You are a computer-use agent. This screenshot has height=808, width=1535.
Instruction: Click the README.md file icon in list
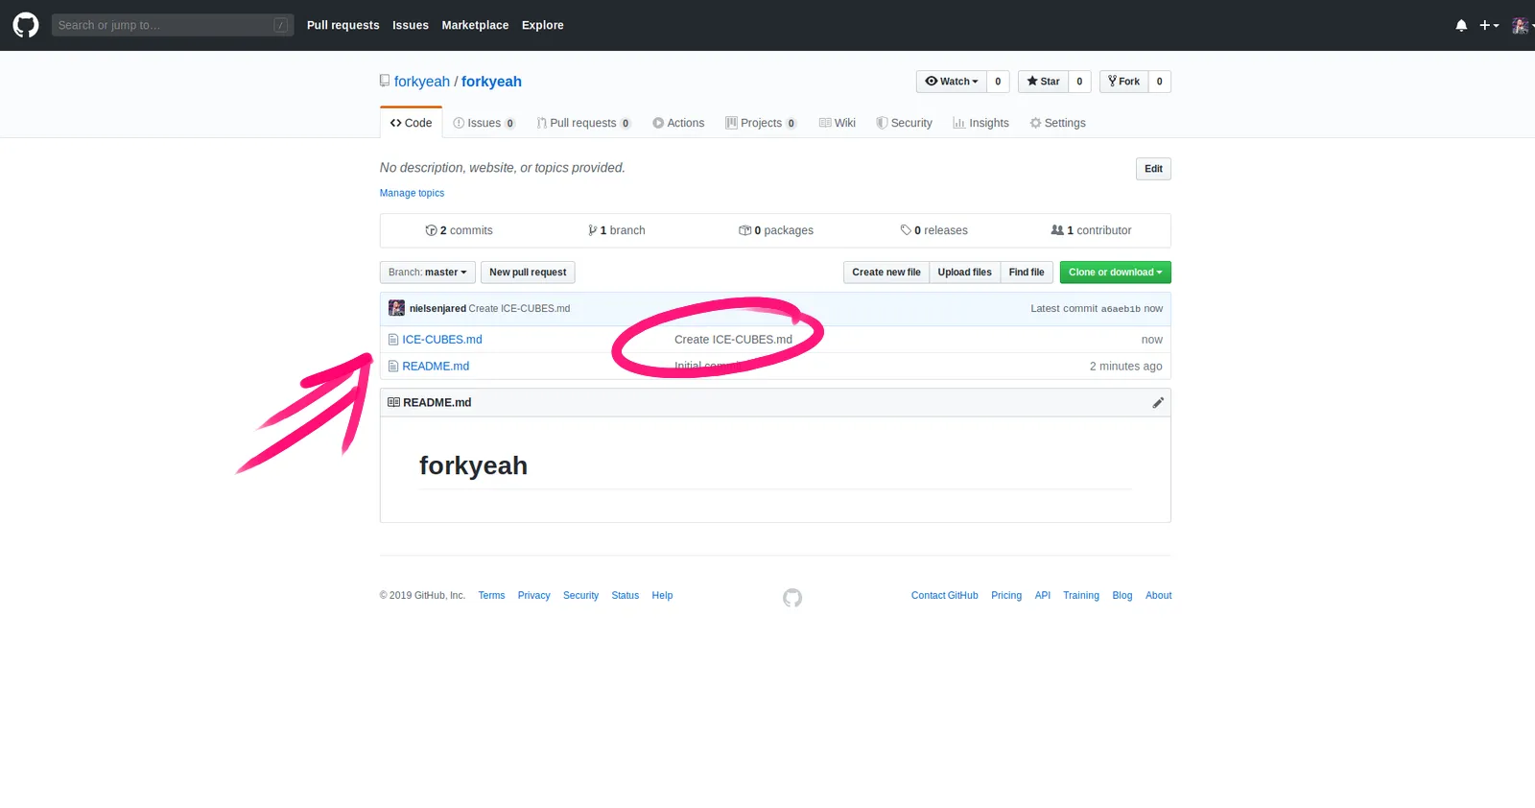[x=393, y=367]
